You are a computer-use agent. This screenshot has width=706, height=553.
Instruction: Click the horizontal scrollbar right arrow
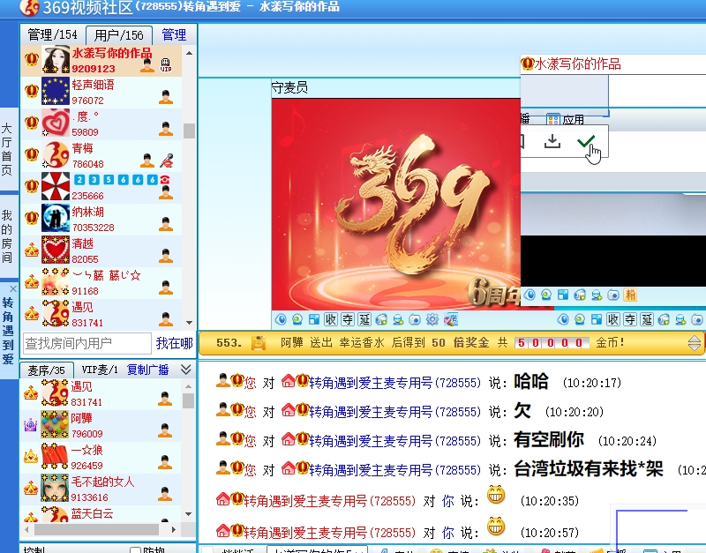[173, 529]
